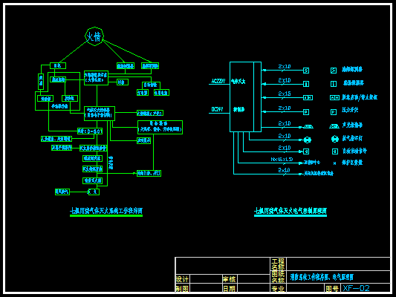Select the CD-601 box in flowchart

point(90,131)
